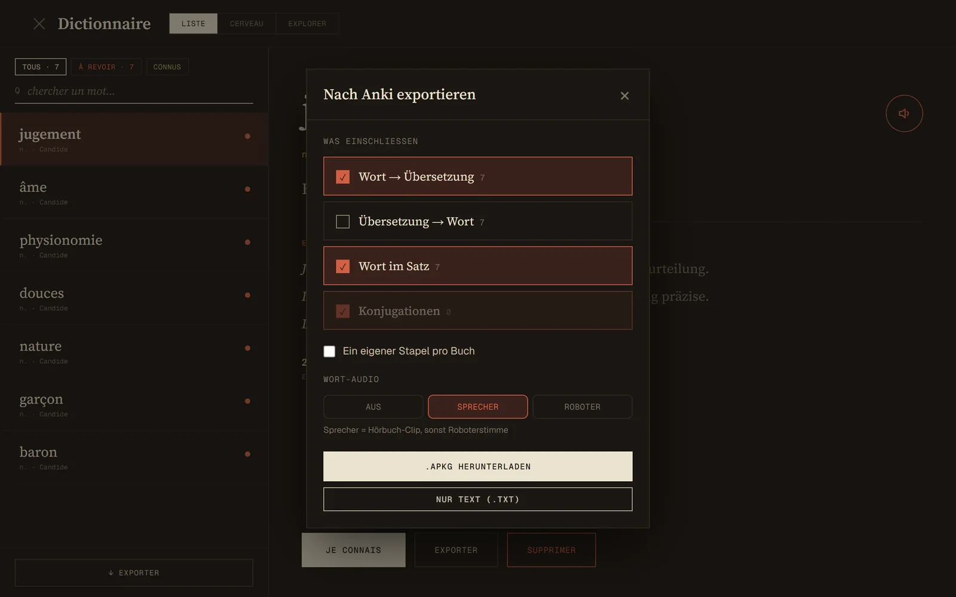Focus the chercher un mot search field
The image size is (956, 597).
point(134,91)
